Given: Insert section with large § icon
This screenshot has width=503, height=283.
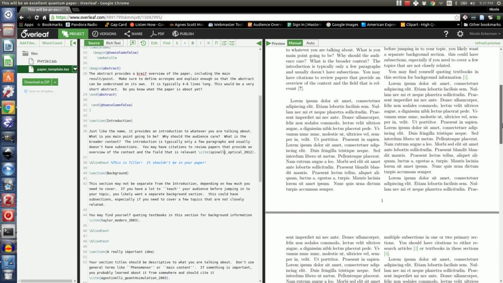Looking at the screenshot, I should coord(177,43).
